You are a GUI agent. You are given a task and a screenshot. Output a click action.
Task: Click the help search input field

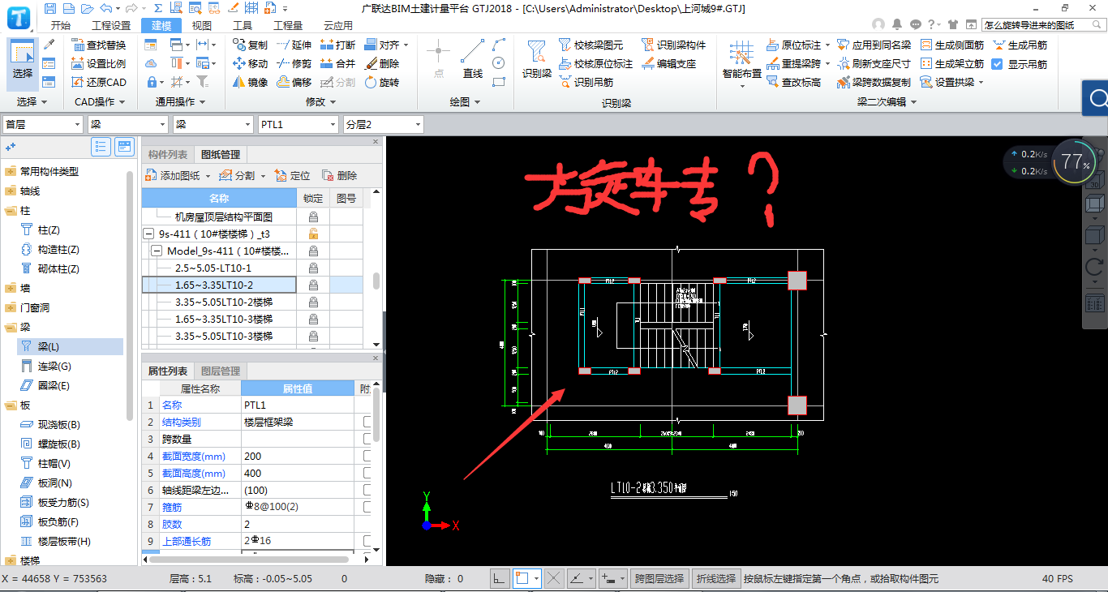click(1042, 25)
